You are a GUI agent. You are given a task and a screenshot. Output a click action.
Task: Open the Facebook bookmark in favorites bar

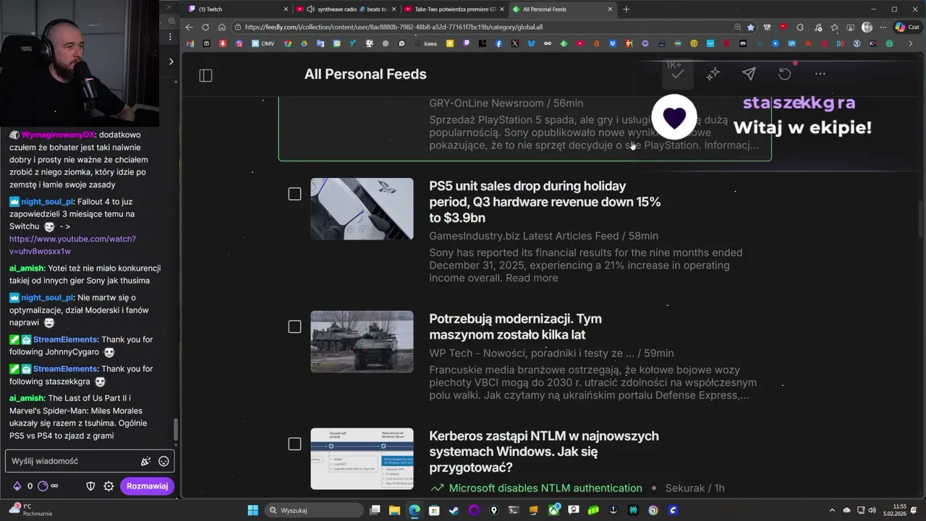[498, 43]
